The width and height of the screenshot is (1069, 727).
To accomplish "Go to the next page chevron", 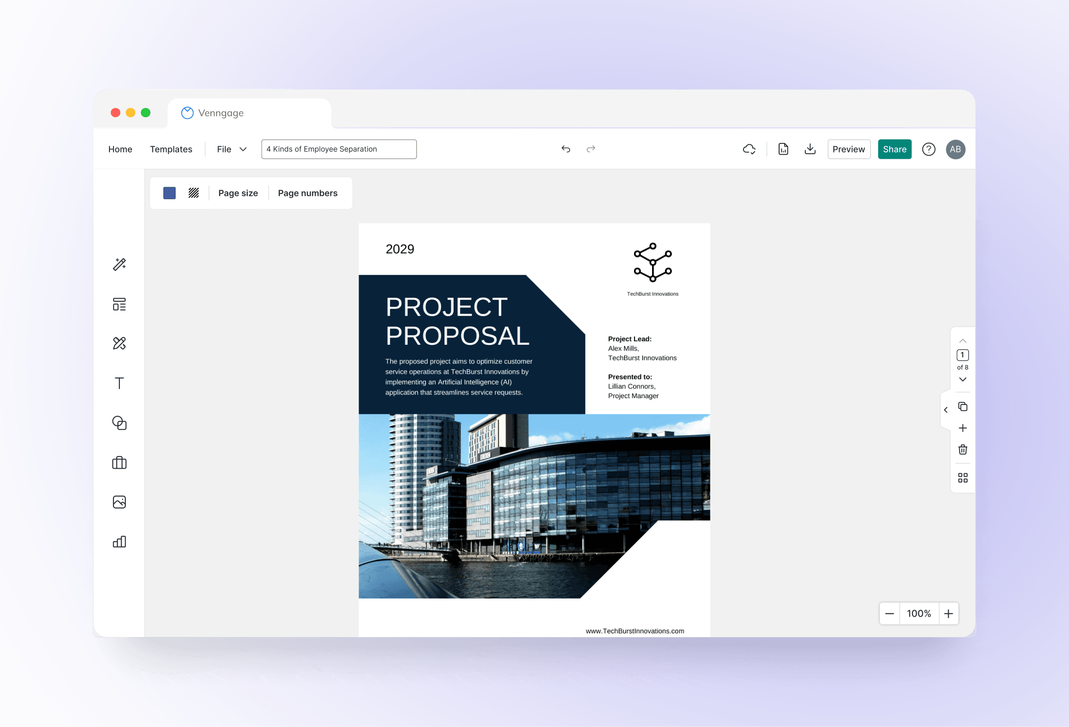I will tap(963, 380).
